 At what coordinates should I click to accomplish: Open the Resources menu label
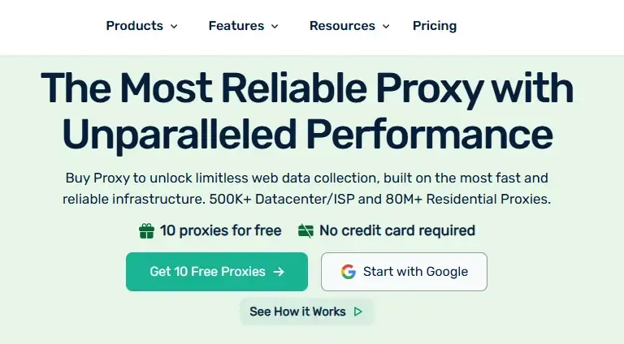click(x=342, y=26)
